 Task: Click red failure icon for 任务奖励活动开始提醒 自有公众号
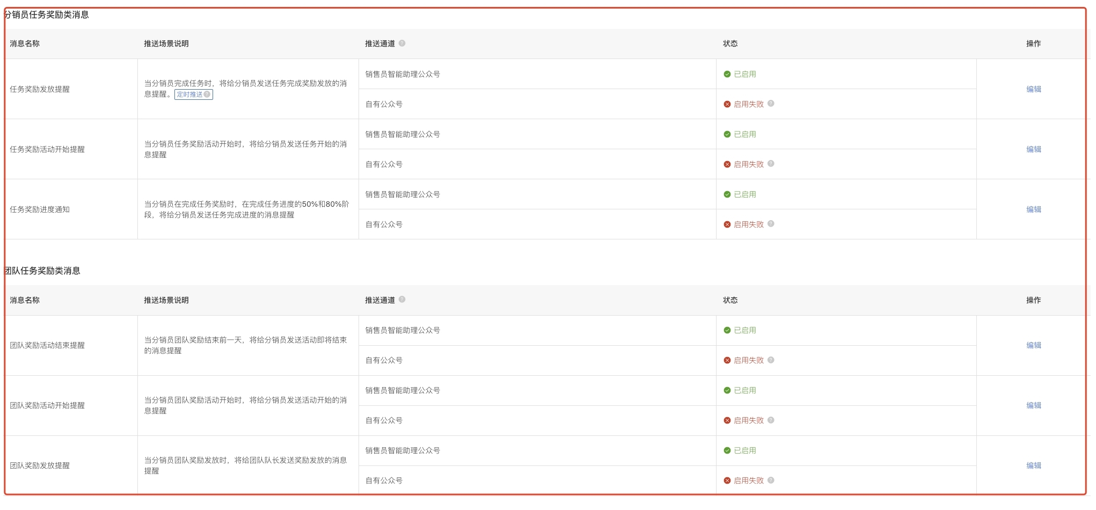click(727, 164)
